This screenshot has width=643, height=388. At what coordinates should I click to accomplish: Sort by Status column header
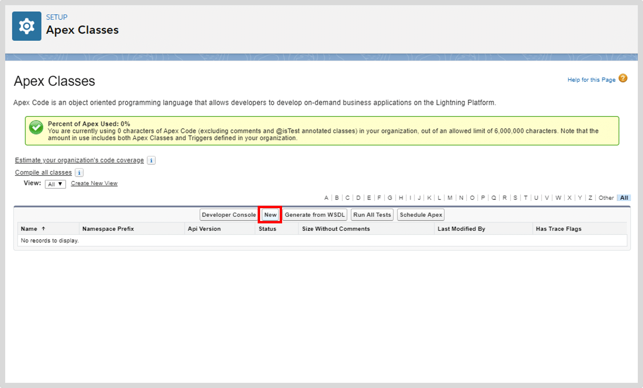(267, 229)
